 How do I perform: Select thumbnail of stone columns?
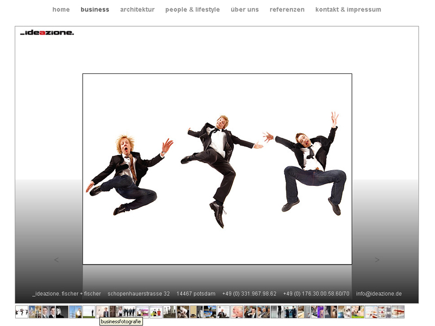pyautogui.click(x=170, y=312)
